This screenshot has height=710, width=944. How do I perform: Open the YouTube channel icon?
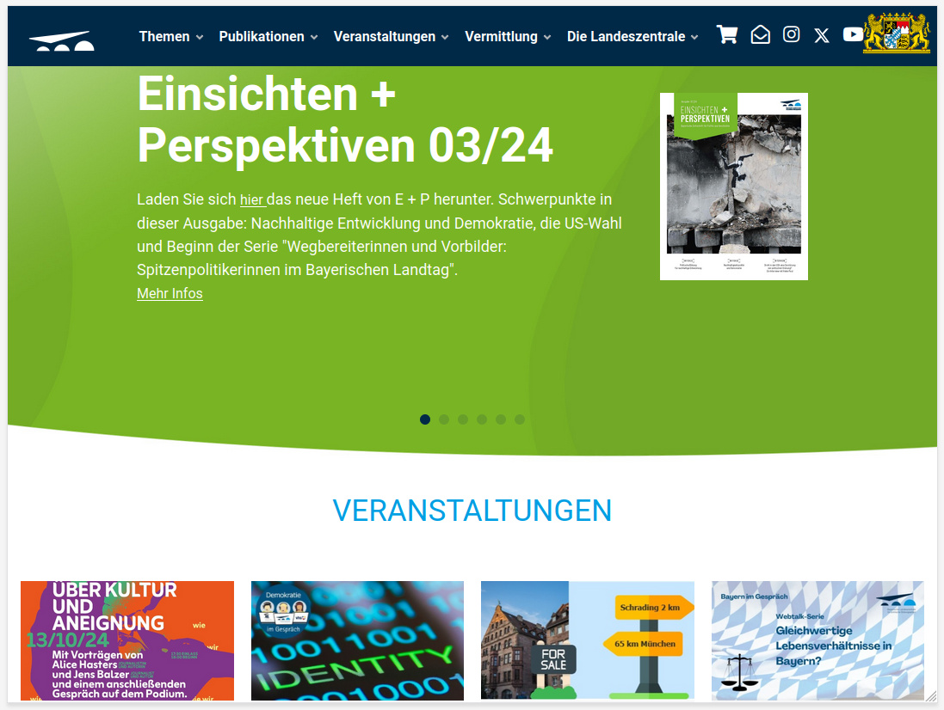[853, 34]
